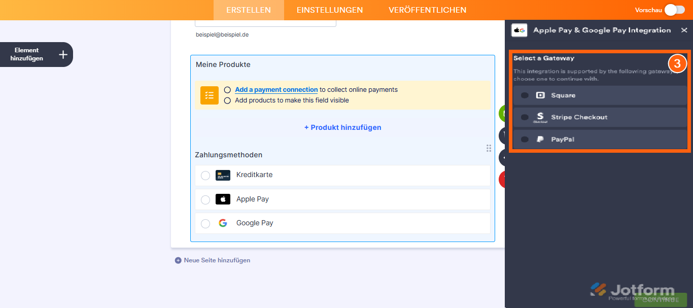693x308 pixels.
Task: Click the plus icon beside Neue Seite hinzufügen
Action: click(x=178, y=260)
